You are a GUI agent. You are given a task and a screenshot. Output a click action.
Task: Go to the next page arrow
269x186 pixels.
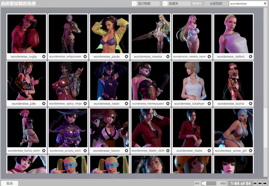pos(265,183)
